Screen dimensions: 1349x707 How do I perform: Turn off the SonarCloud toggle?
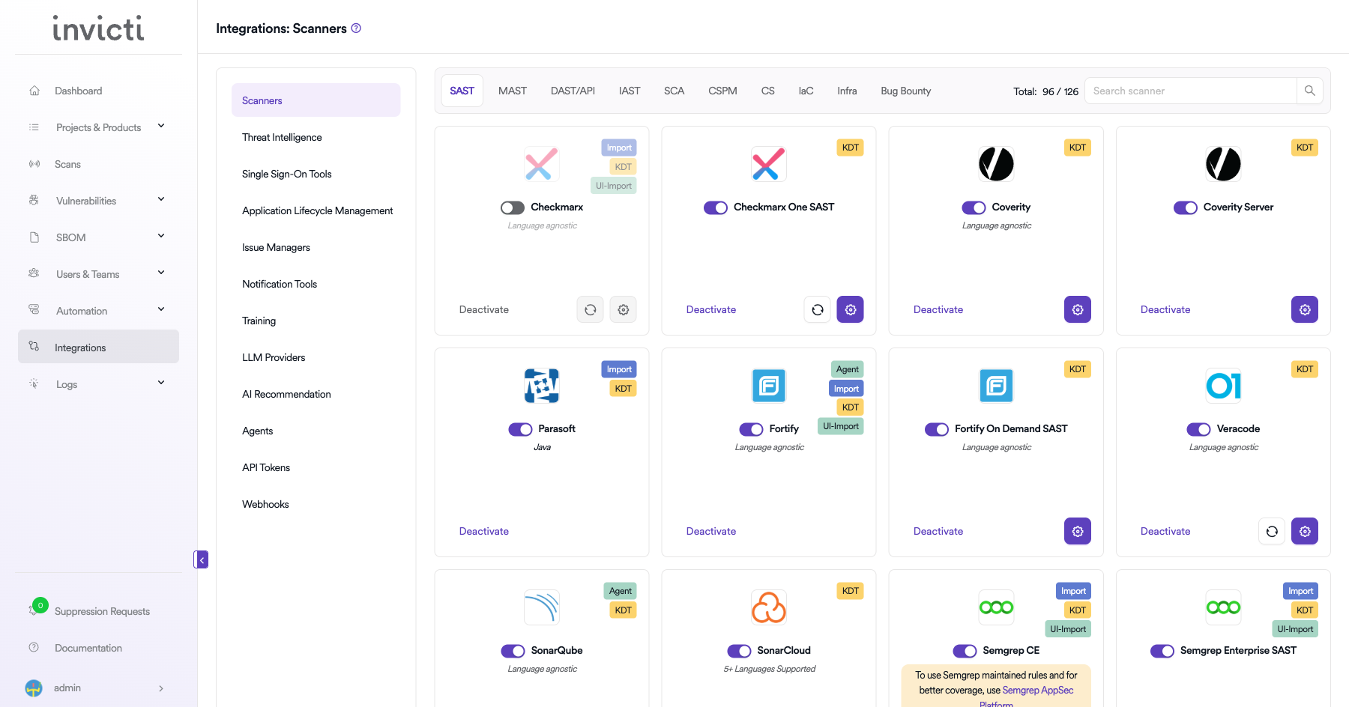739,651
